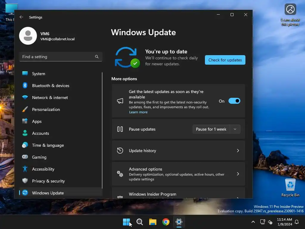305x229 pixels.
Task: Open the clock and date display
Action: tap(284, 222)
